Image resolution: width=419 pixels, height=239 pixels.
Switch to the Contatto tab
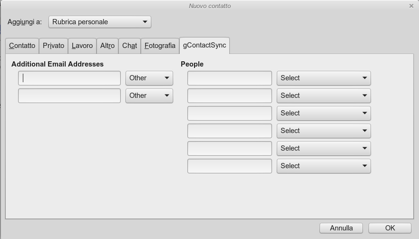22,46
